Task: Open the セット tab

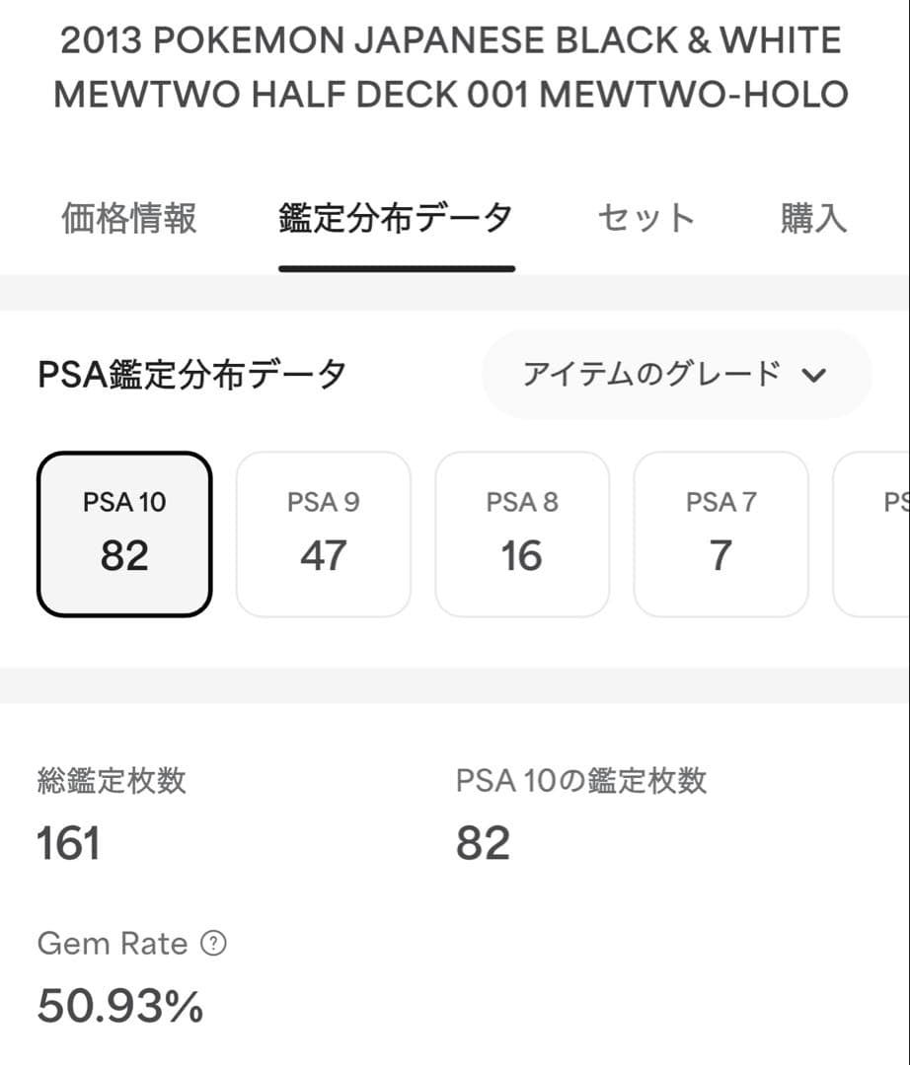Action: (646, 218)
